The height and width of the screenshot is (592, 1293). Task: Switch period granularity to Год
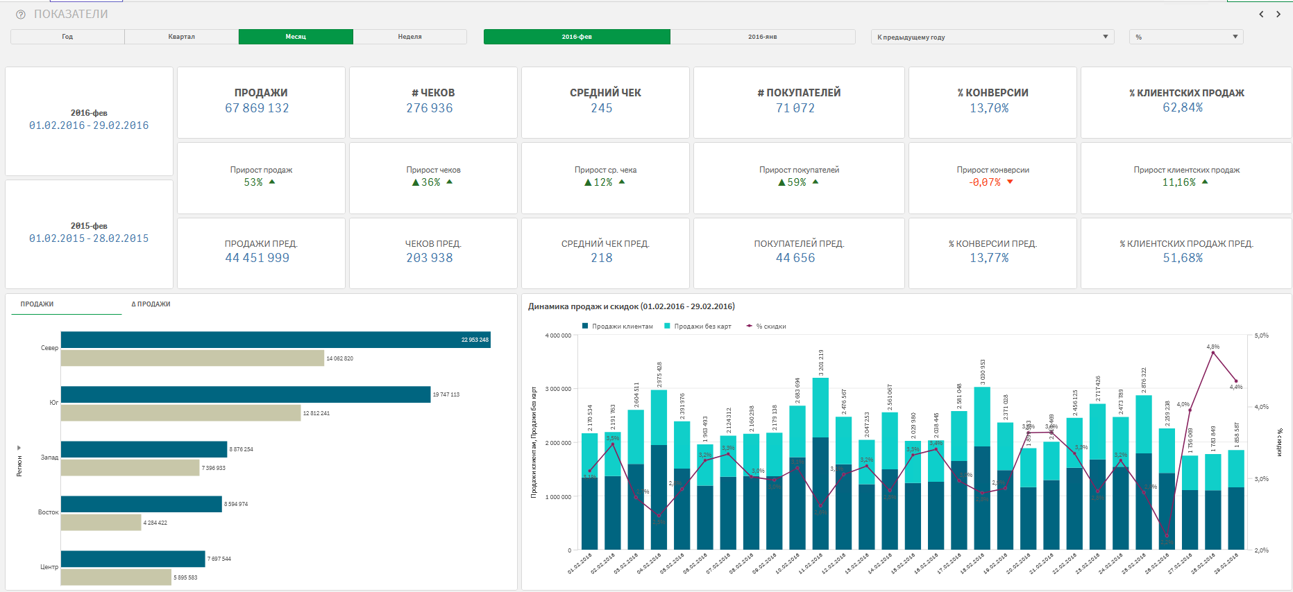coord(67,37)
